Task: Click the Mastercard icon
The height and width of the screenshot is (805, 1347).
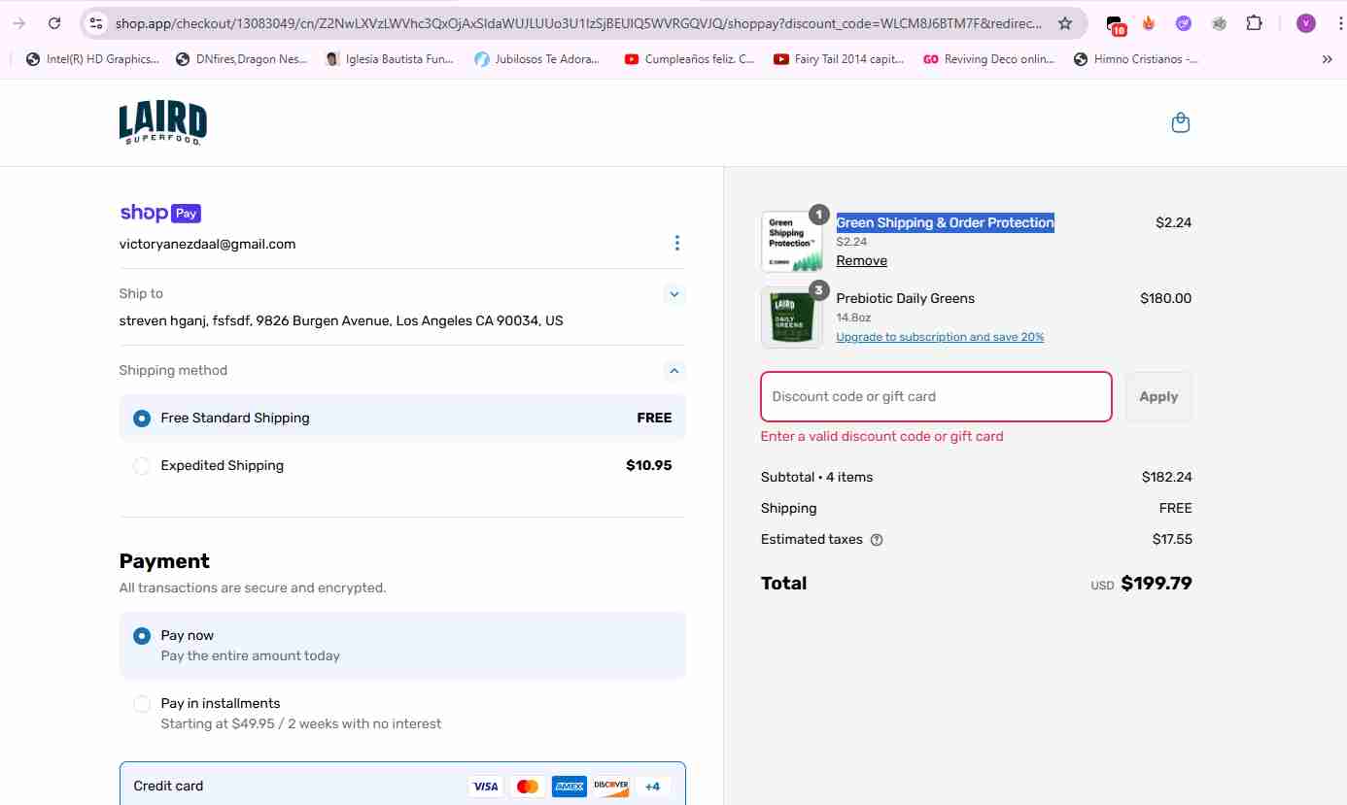Action: [528, 787]
